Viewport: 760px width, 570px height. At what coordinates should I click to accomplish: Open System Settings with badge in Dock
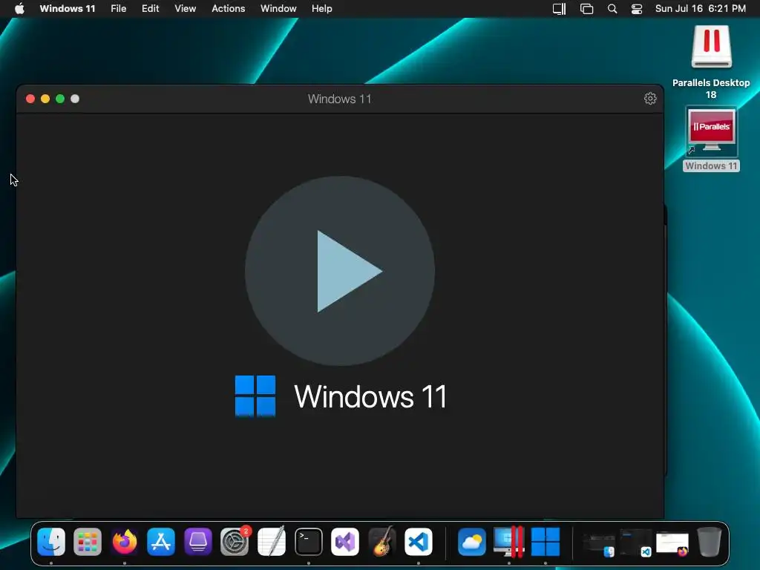click(235, 541)
